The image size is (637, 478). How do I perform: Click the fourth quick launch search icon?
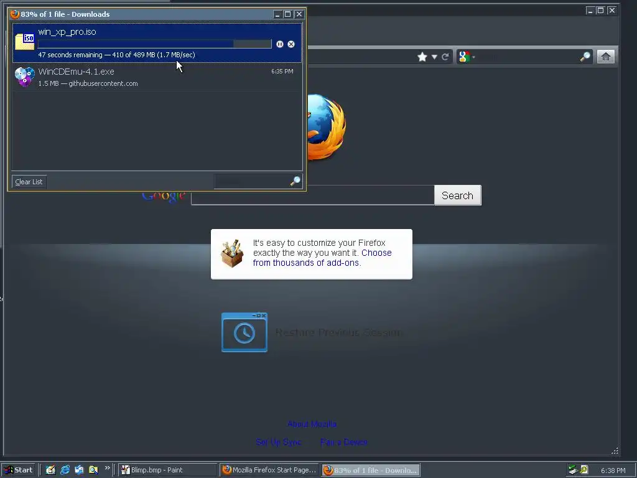(x=93, y=471)
